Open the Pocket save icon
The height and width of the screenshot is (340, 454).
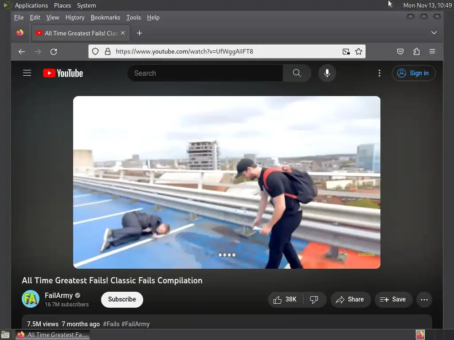(x=400, y=51)
